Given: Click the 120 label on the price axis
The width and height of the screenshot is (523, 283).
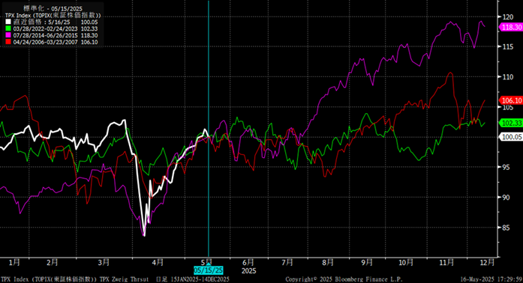Looking at the screenshot, I should coord(508,16).
